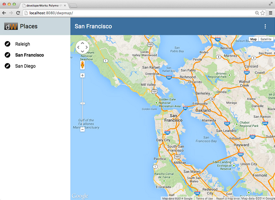Click the Berkeley label on the map

click(203, 93)
